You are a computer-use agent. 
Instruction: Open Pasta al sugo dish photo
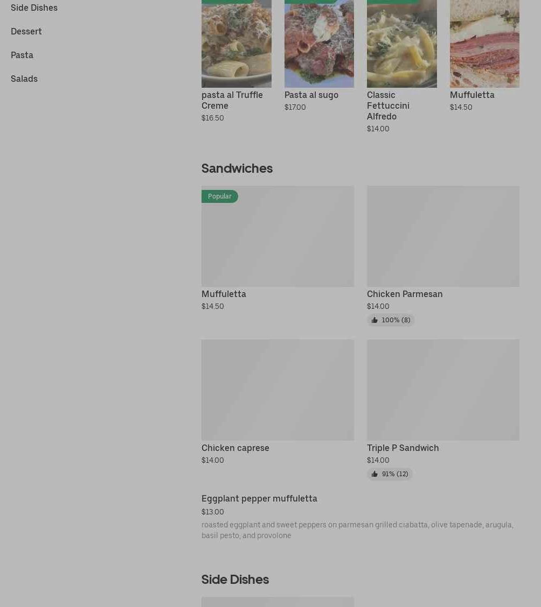pyautogui.click(x=319, y=44)
